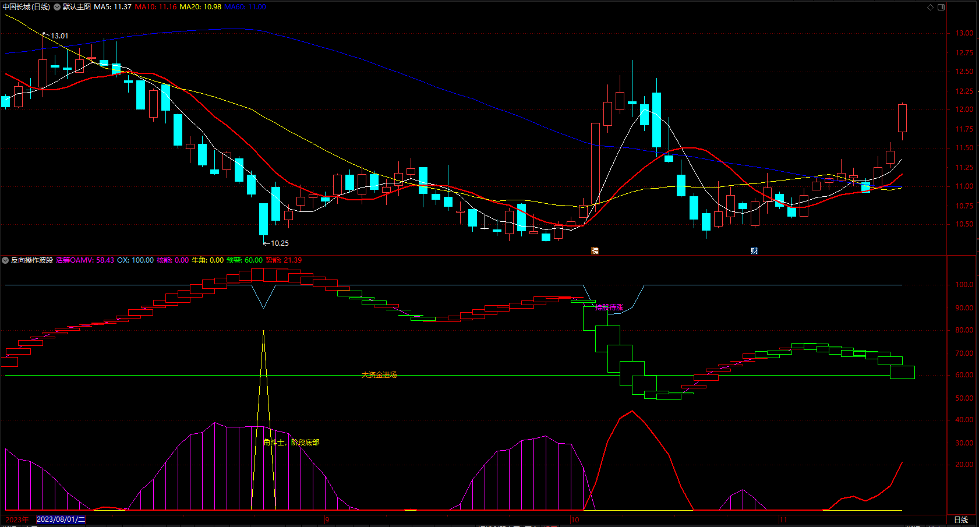
Task: Click the 2023/08/01 date marker on timeline
Action: 61,519
